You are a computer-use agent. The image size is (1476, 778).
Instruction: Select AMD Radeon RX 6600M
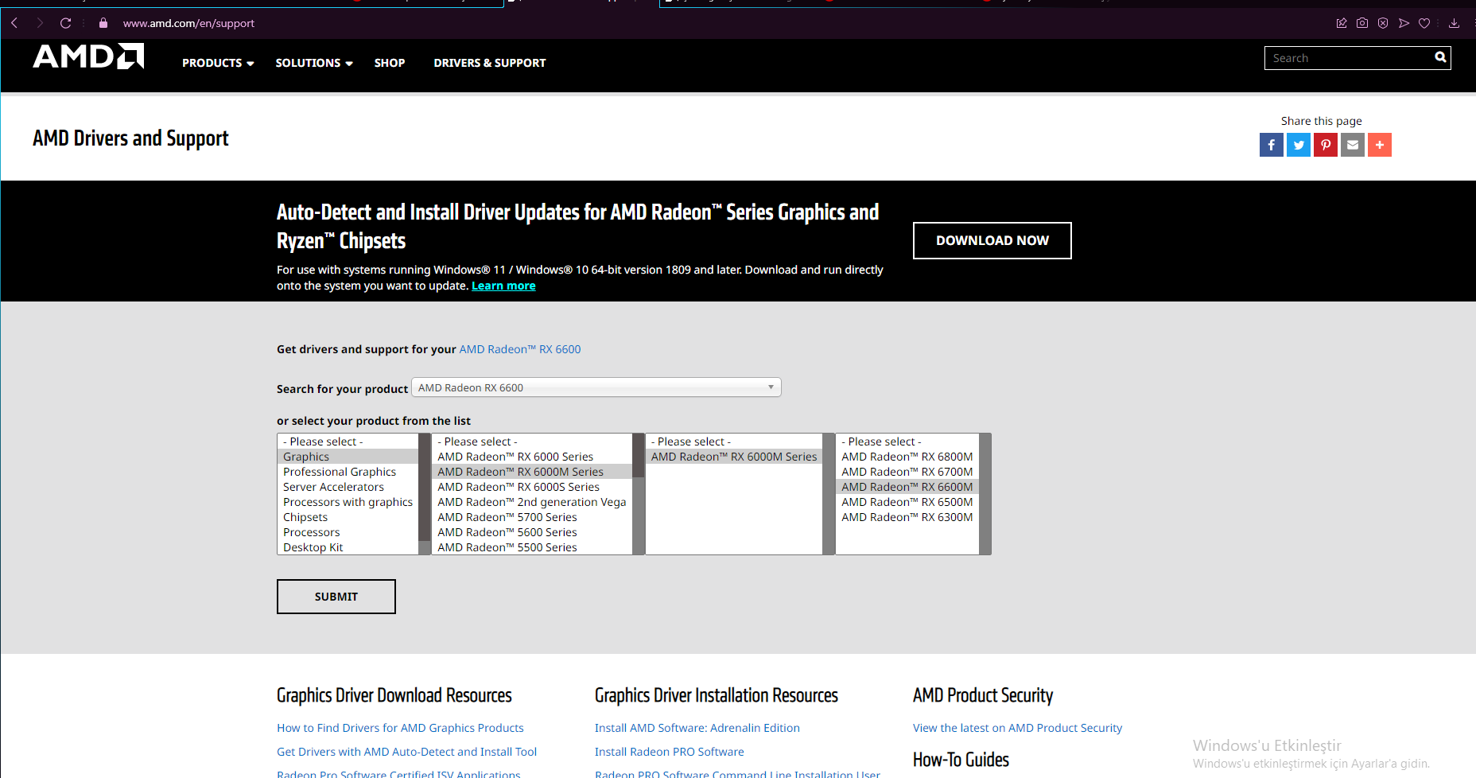[x=907, y=487]
